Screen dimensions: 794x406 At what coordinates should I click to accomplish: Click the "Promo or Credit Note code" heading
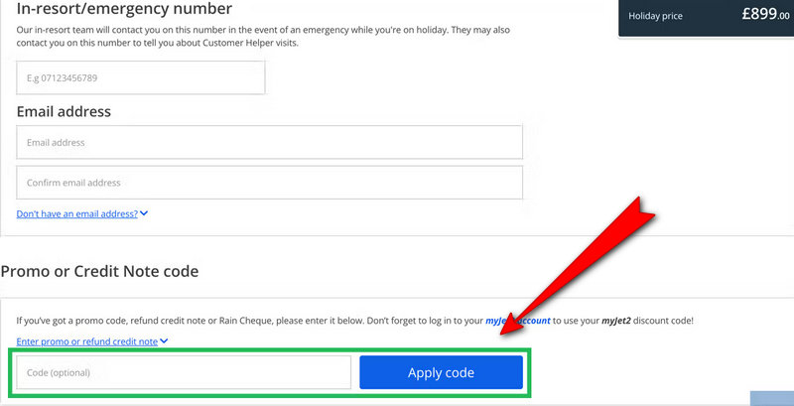tap(99, 271)
